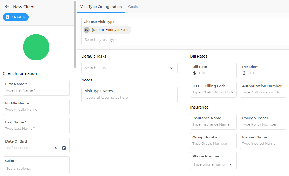Click the left panel vertical scrollbar

[75, 34]
